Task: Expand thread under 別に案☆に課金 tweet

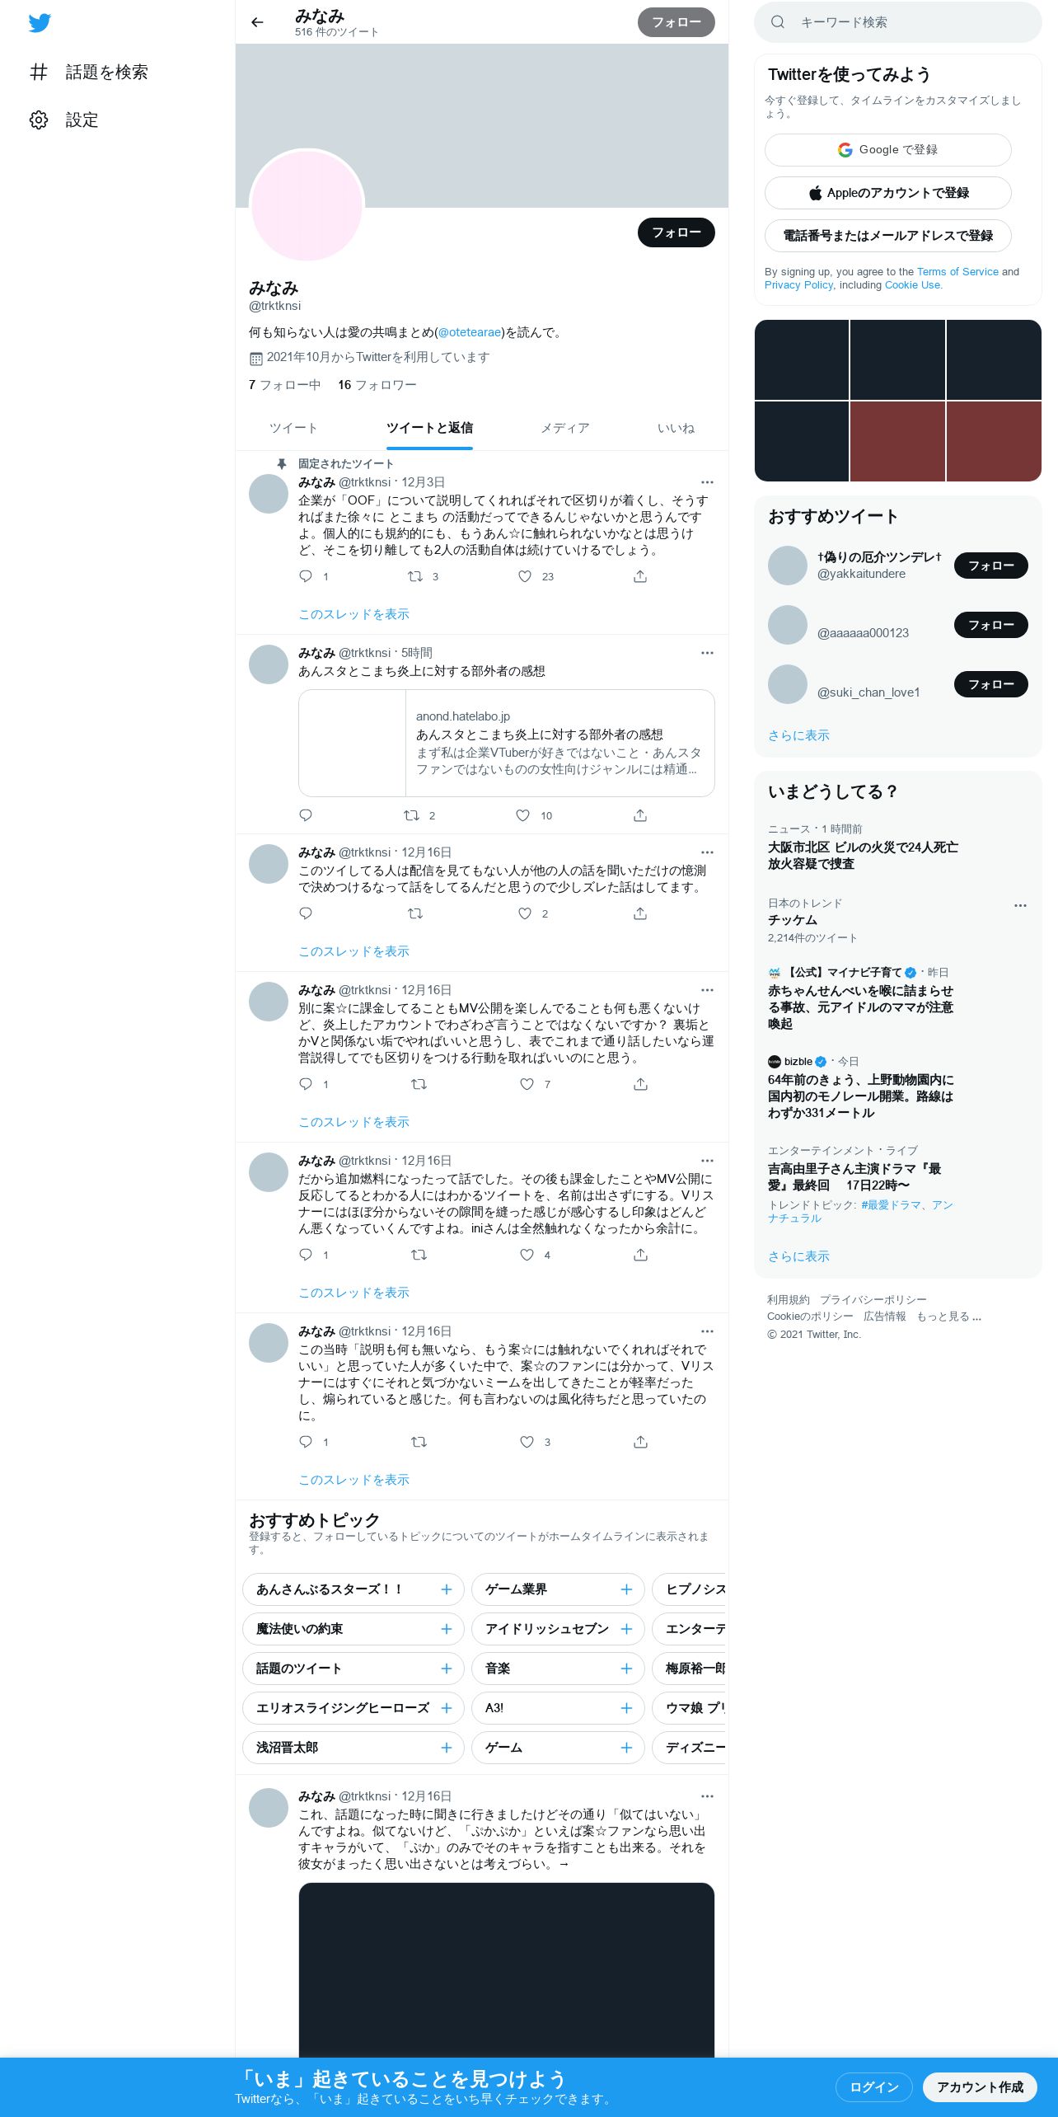Action: point(353,1122)
